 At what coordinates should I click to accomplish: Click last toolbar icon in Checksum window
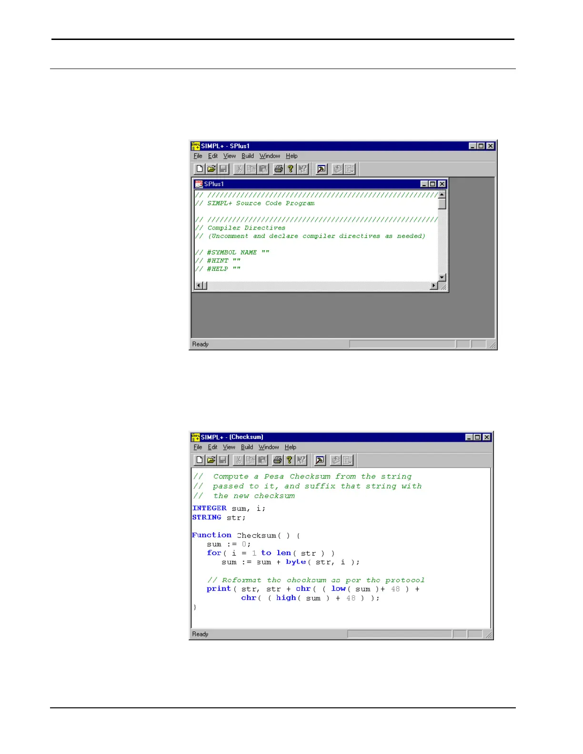click(x=348, y=460)
